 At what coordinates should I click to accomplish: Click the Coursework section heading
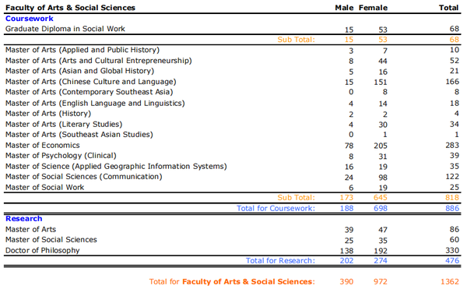(30, 19)
